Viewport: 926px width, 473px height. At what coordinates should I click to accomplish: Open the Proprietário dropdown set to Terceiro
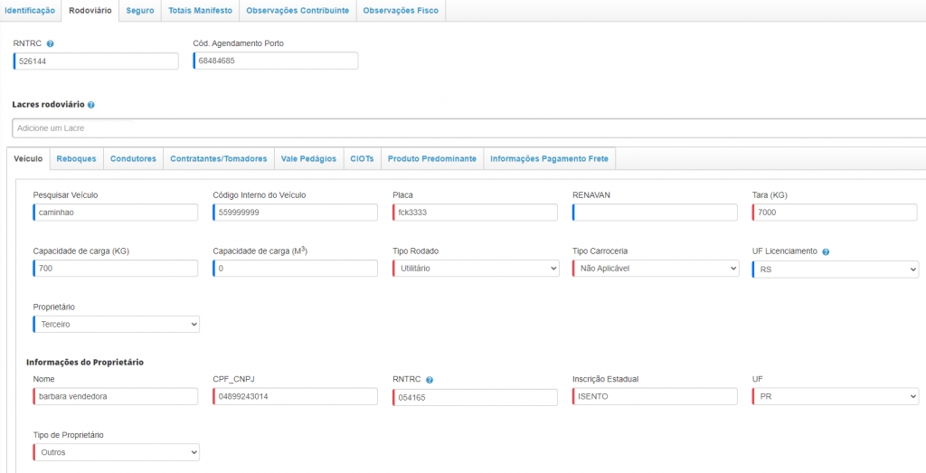[116, 324]
